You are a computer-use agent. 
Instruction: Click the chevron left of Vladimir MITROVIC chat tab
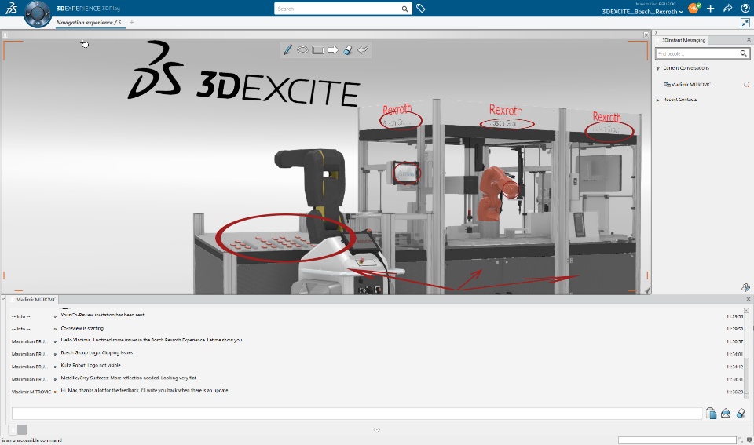pyautogui.click(x=3, y=299)
